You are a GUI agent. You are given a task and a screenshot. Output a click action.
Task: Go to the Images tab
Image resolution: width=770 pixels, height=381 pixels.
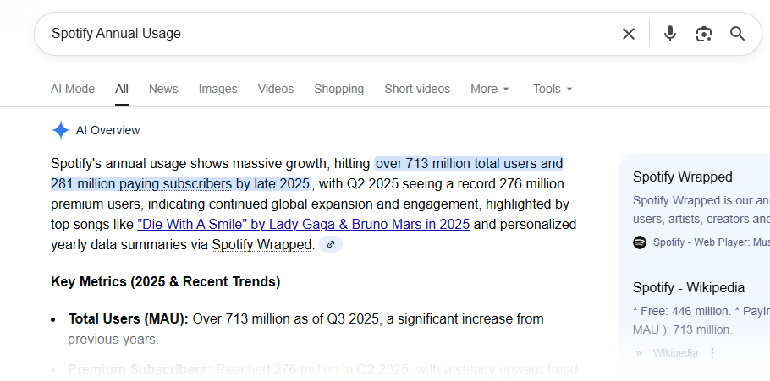tap(218, 89)
